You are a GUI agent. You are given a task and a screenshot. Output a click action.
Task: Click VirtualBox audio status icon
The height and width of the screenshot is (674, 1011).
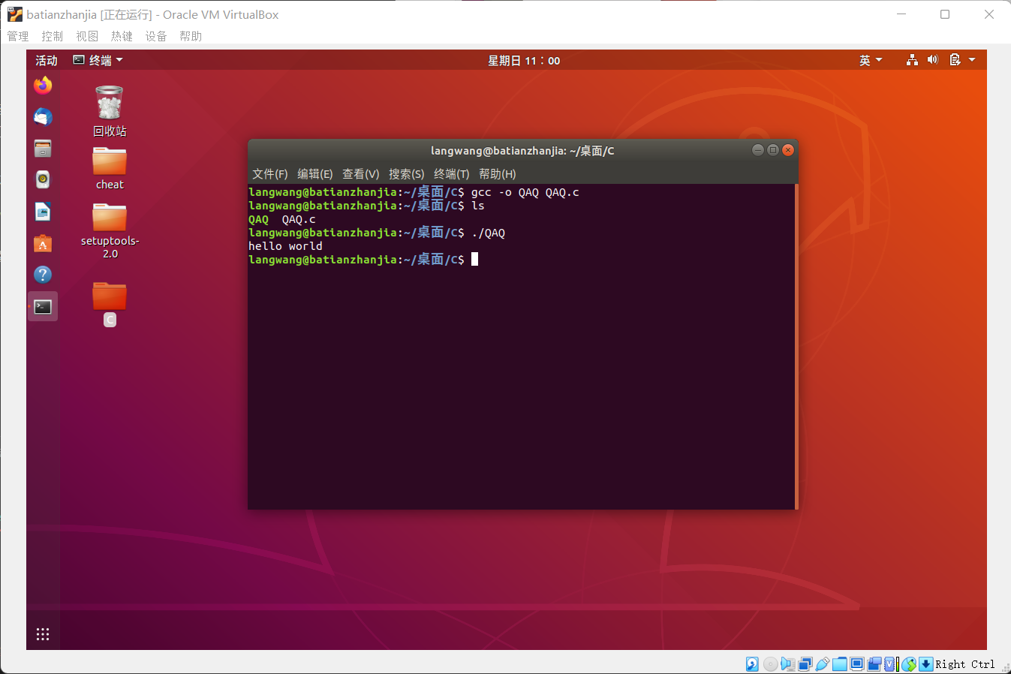coord(787,664)
